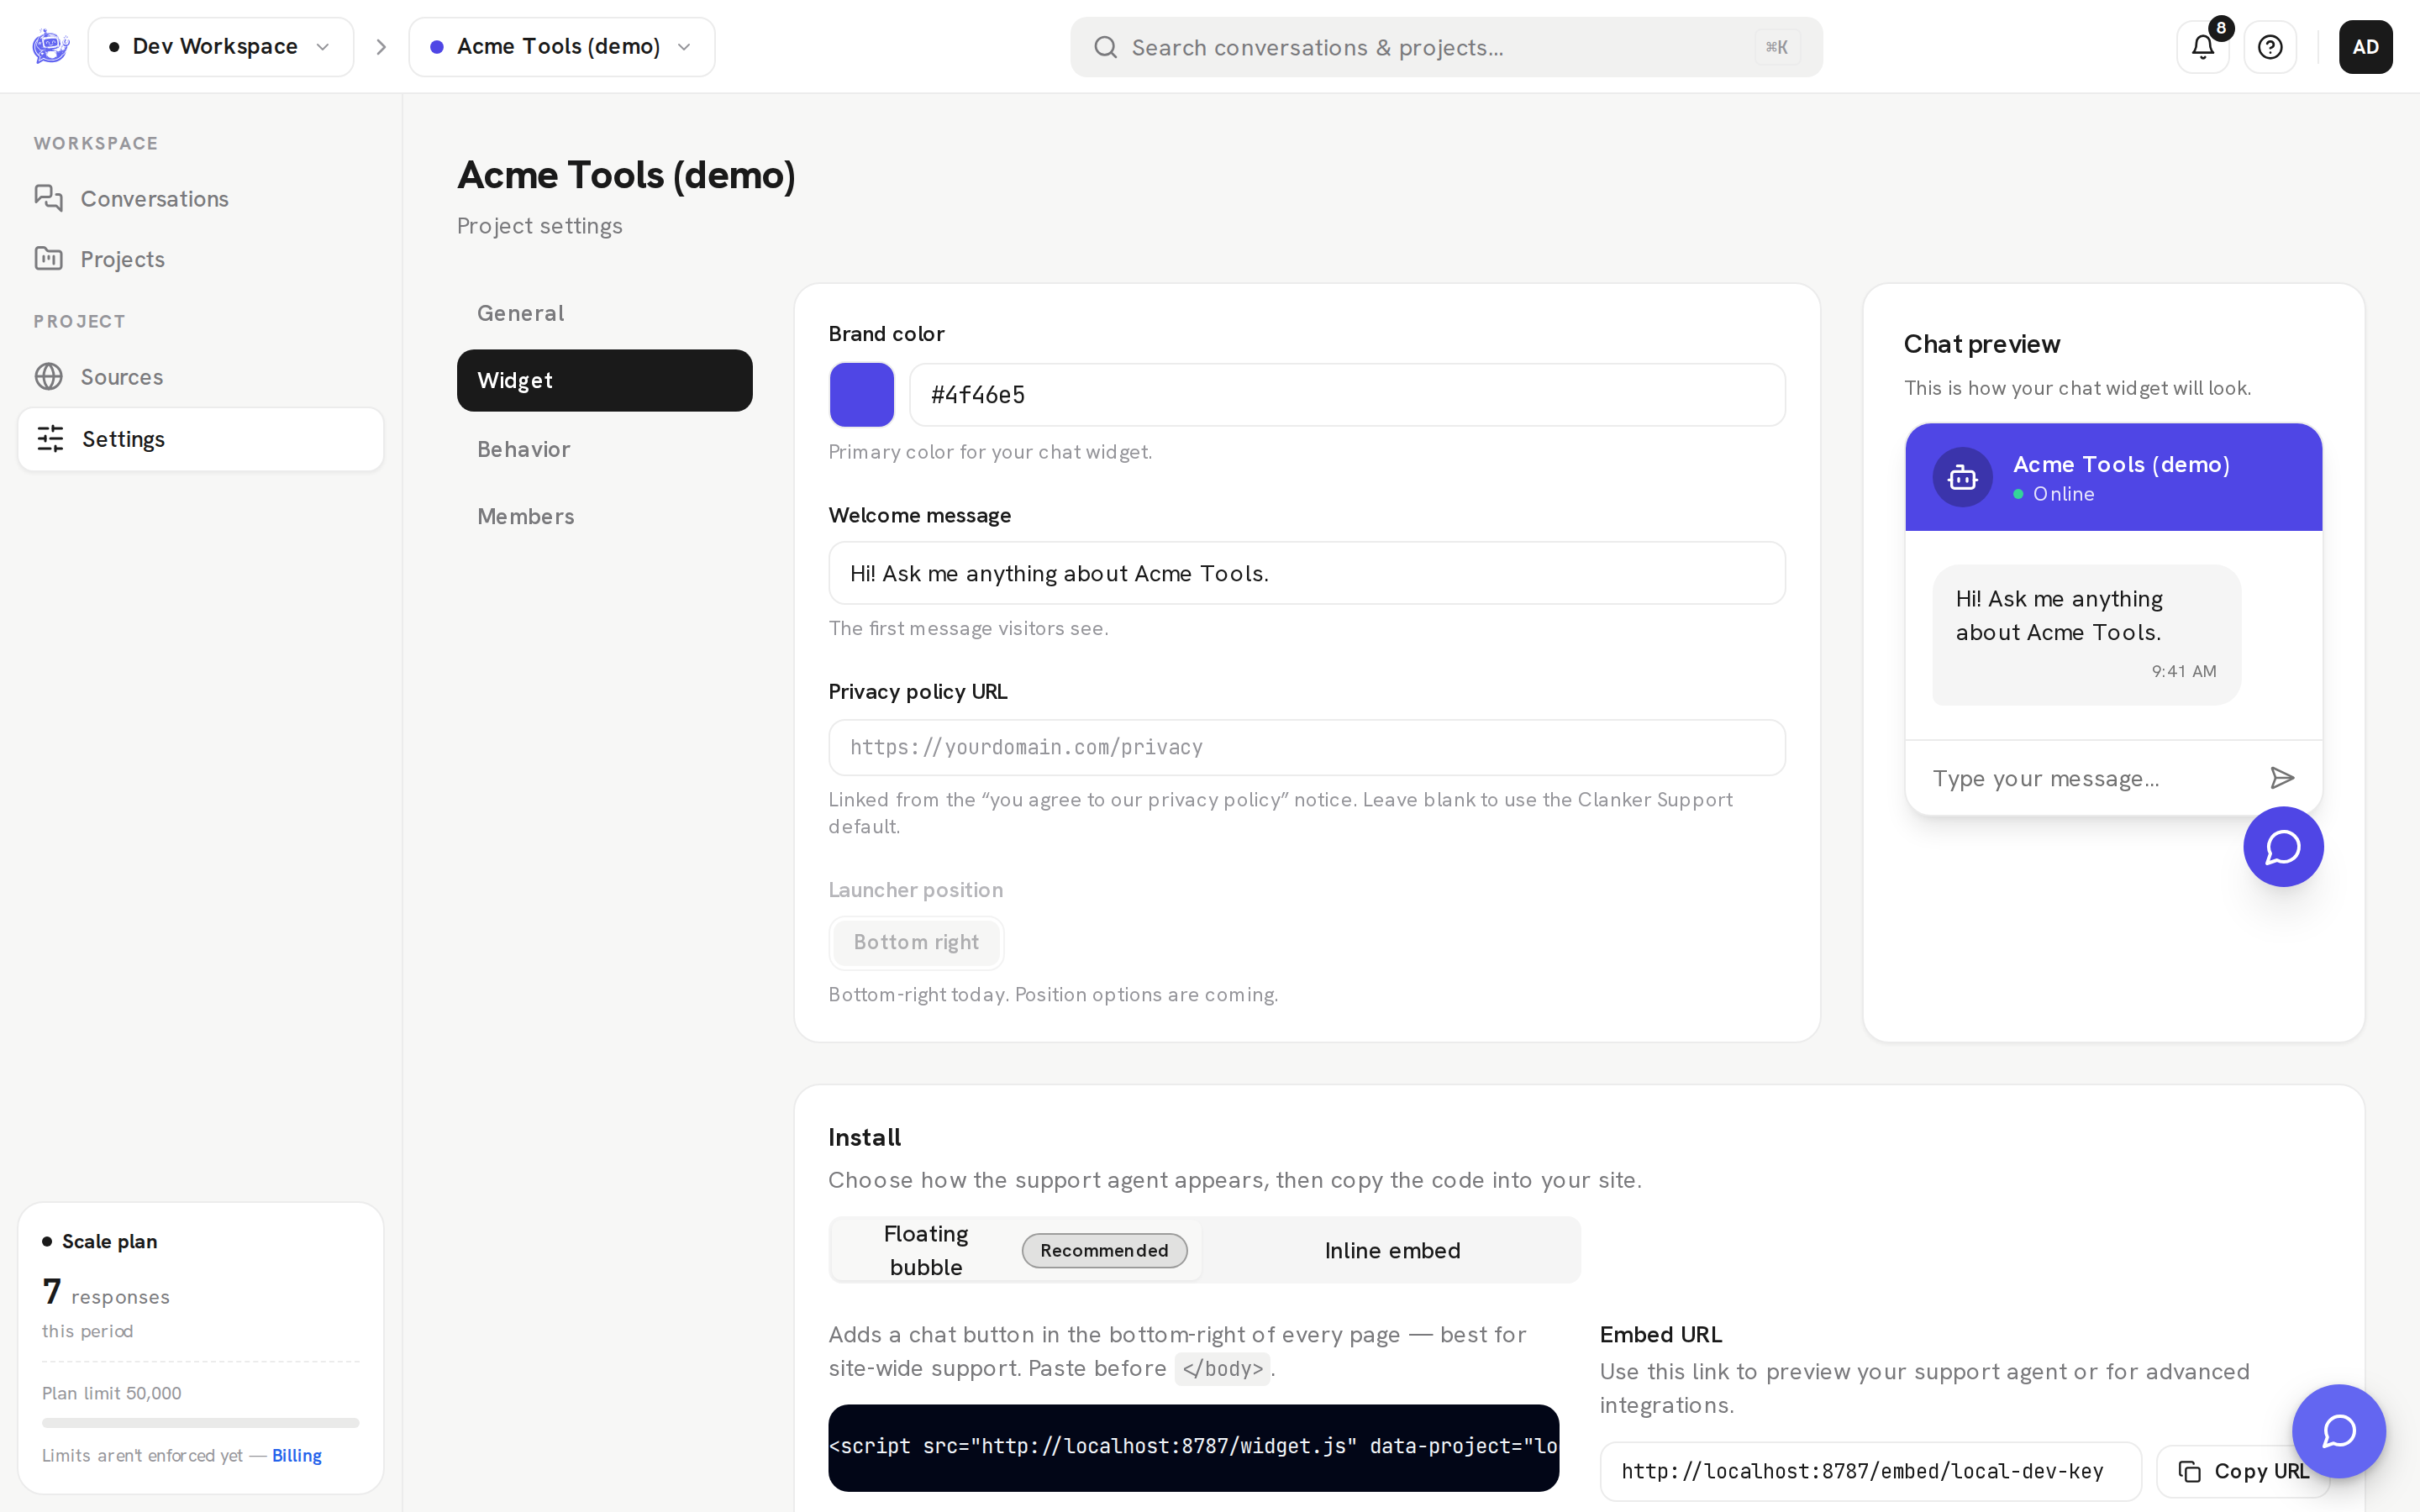Click the plan usage progress bar
The width and height of the screenshot is (2420, 1512).
(201, 1422)
